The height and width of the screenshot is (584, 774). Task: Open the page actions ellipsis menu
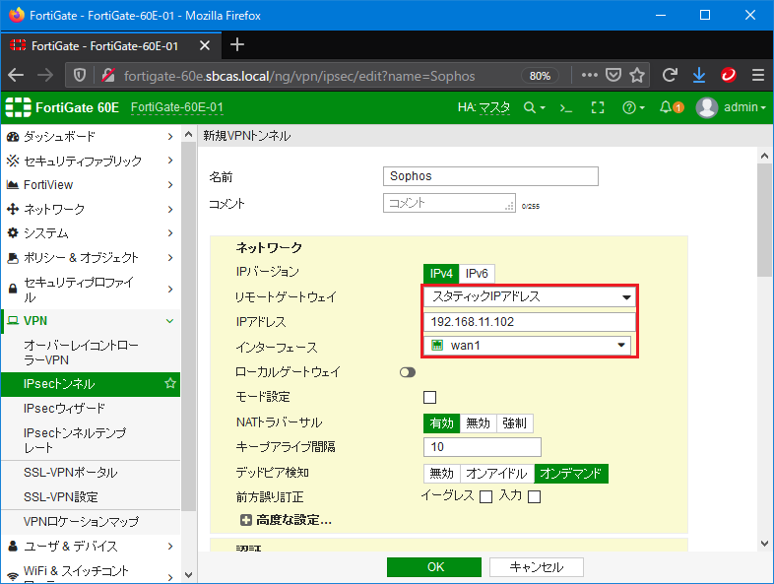coord(590,75)
